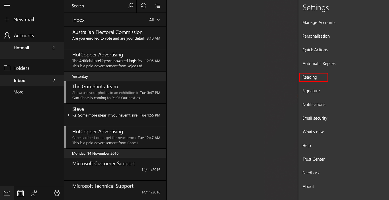Open What's new in settings

click(313, 132)
